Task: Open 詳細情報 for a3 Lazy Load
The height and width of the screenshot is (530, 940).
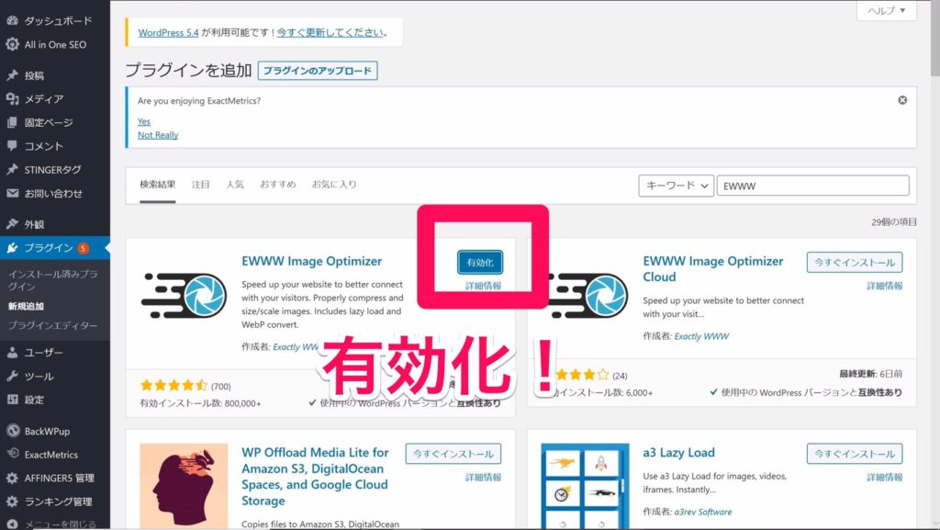Action: coord(884,478)
